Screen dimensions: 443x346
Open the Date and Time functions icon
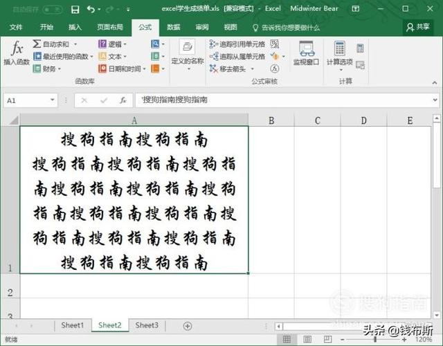tap(102, 69)
